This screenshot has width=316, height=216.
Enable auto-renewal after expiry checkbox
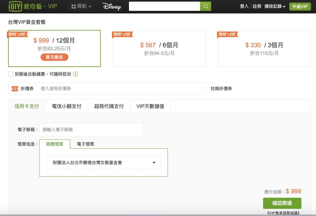pos(11,74)
